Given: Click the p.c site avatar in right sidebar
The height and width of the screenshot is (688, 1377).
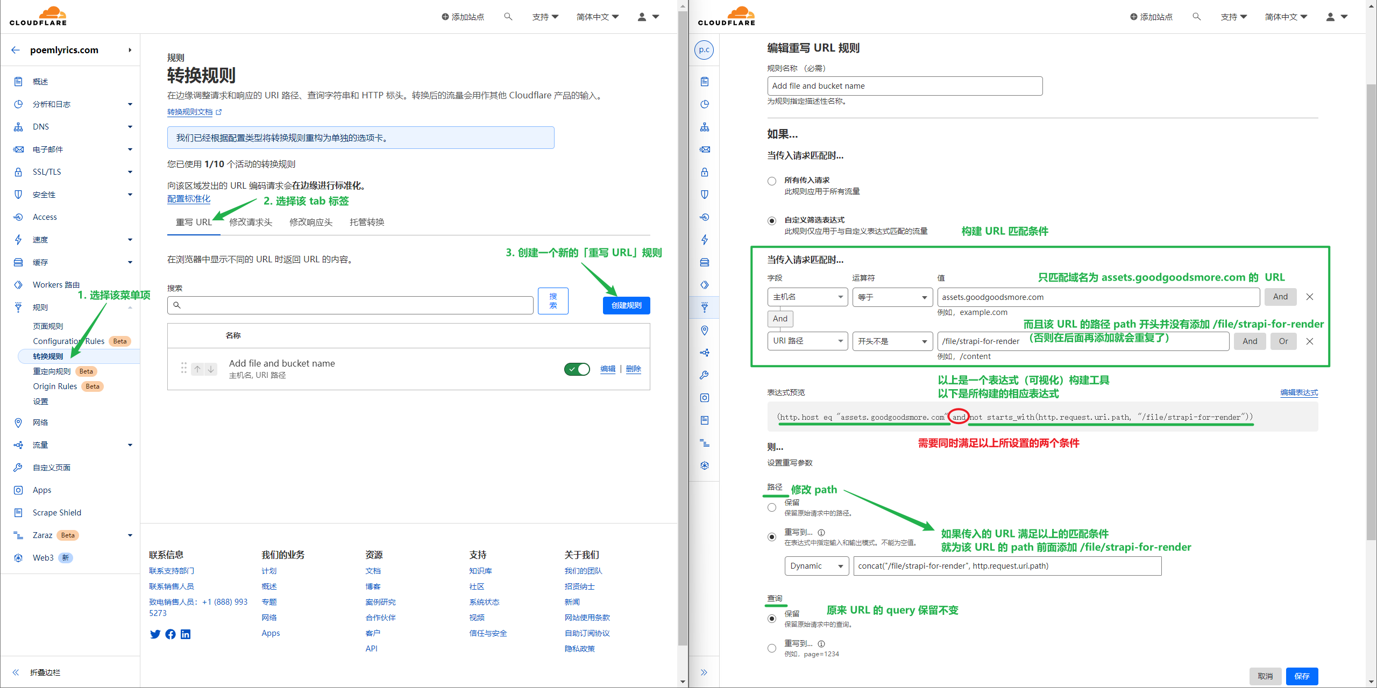Looking at the screenshot, I should click(704, 49).
